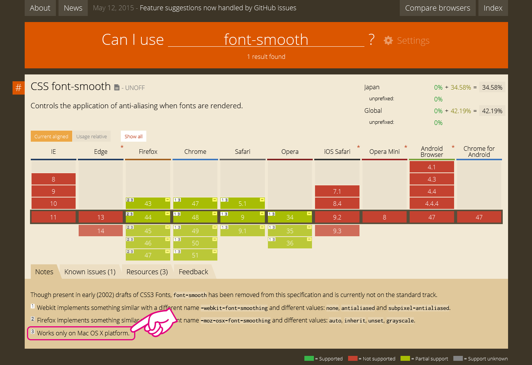Click the Safari column header
532x365 pixels.
(242, 152)
